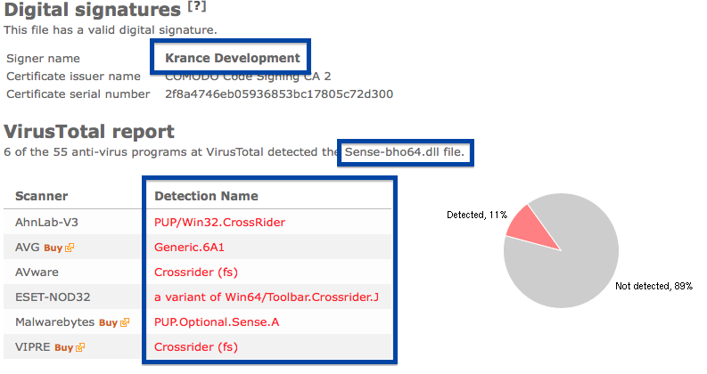Click the VIPRE Buy link
This screenshot has height=374, width=707.
pyautogui.click(x=63, y=347)
